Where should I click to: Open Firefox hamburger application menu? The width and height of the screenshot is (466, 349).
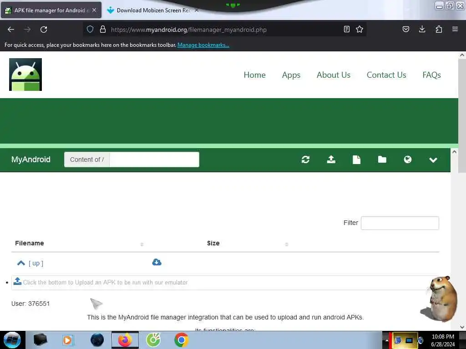(x=455, y=29)
